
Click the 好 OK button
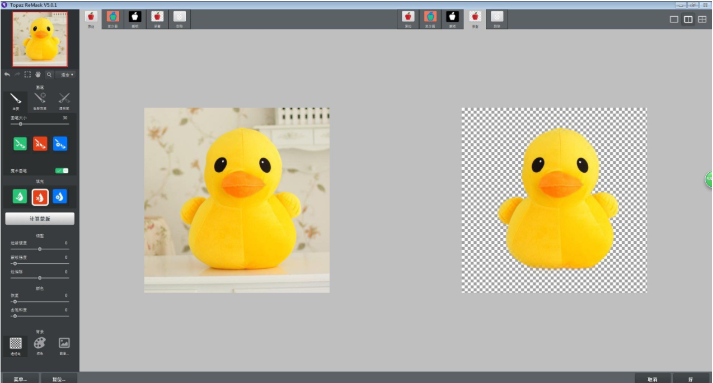point(691,379)
